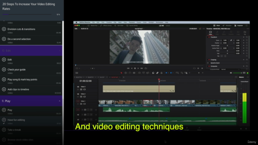
Task: Pick the Blade Edit Mode tool
Action: [134, 73]
